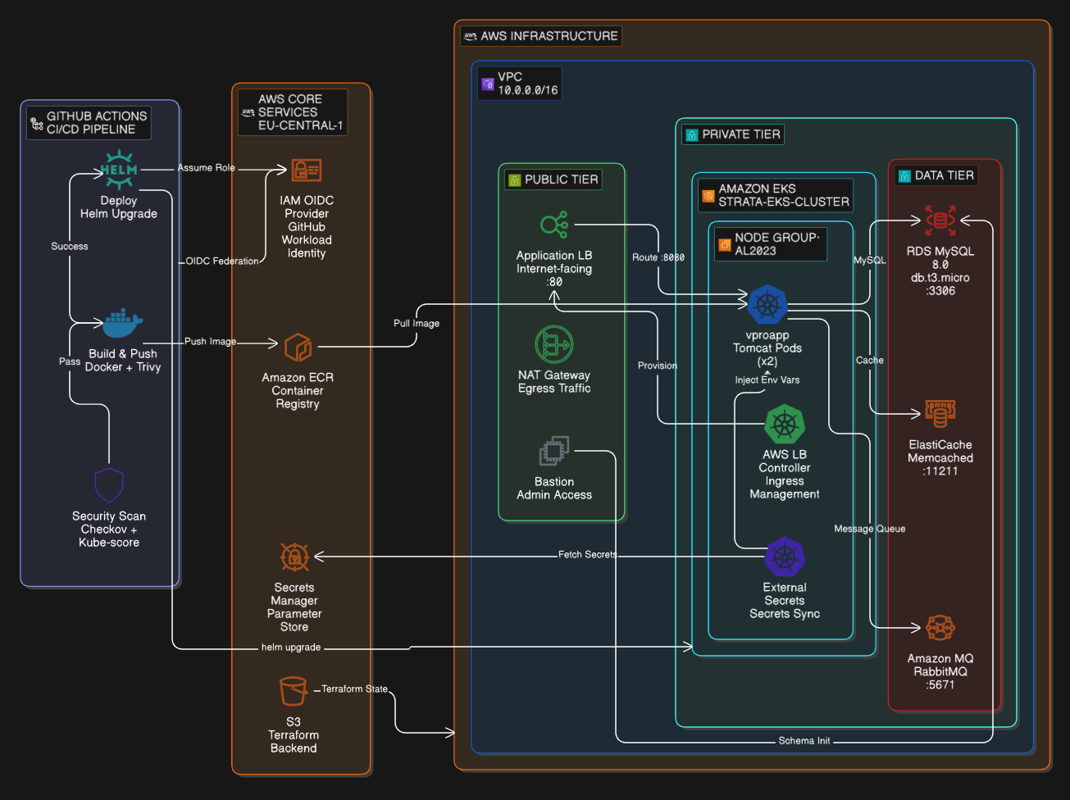Select the Amazon MQ RabbitMQ icon

click(x=940, y=629)
